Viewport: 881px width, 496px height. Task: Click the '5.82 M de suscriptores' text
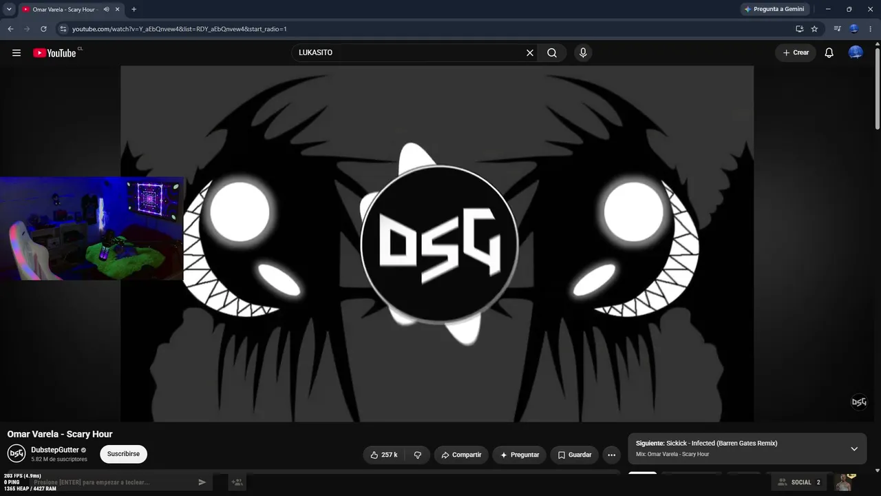point(59,459)
